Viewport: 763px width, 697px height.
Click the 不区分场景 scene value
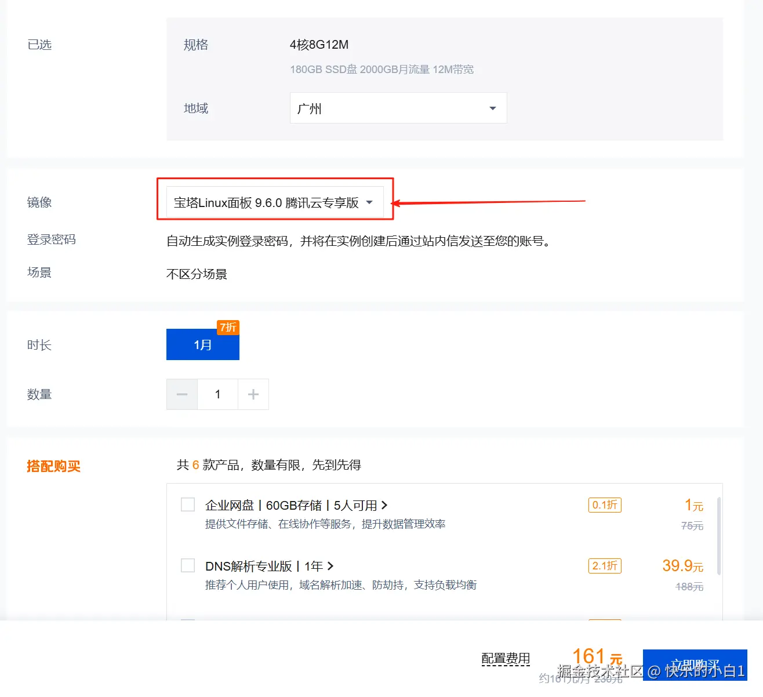click(197, 274)
